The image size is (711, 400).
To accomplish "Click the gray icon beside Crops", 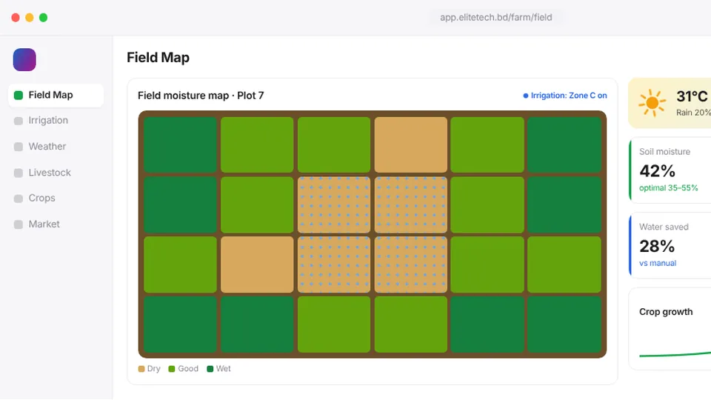I will tap(19, 199).
